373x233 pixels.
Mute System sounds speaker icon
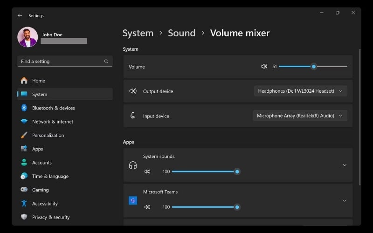(x=147, y=171)
